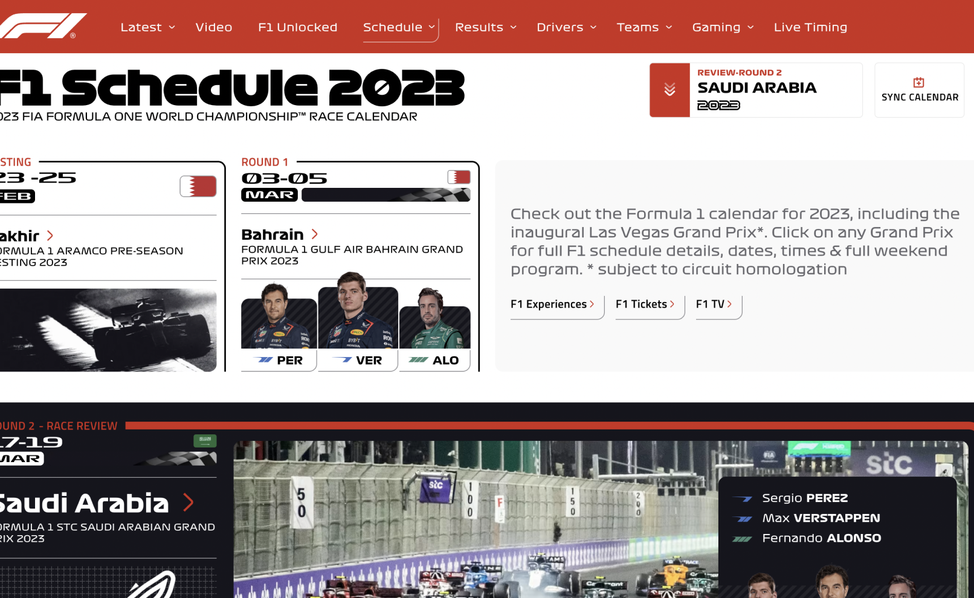Image resolution: width=974 pixels, height=598 pixels.
Task: Click team stripe icon beside Sergio Perez
Action: [x=742, y=499]
